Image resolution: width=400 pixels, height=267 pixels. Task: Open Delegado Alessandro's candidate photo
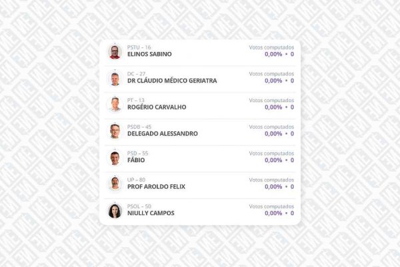pyautogui.click(x=115, y=131)
